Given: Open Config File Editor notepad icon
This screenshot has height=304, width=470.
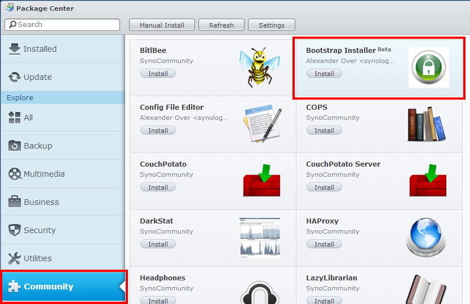Looking at the screenshot, I should pos(262,124).
